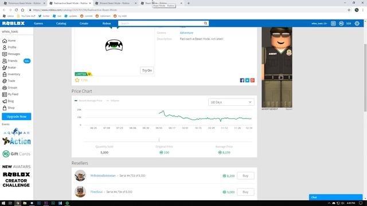The width and height of the screenshot is (367, 206).
Task: Click the price chart range slider handle
Action: tap(159, 140)
